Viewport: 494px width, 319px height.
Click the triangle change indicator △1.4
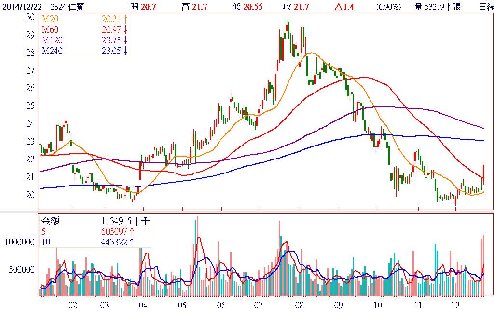click(344, 6)
